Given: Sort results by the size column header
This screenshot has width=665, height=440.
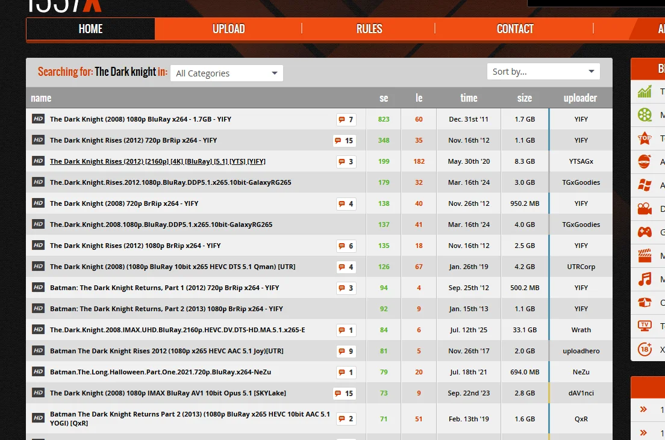Looking at the screenshot, I should pyautogui.click(x=525, y=98).
